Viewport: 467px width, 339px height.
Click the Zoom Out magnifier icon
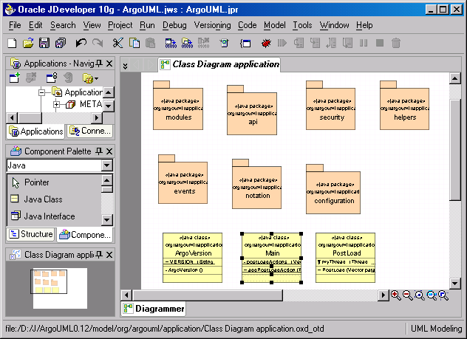408,295
